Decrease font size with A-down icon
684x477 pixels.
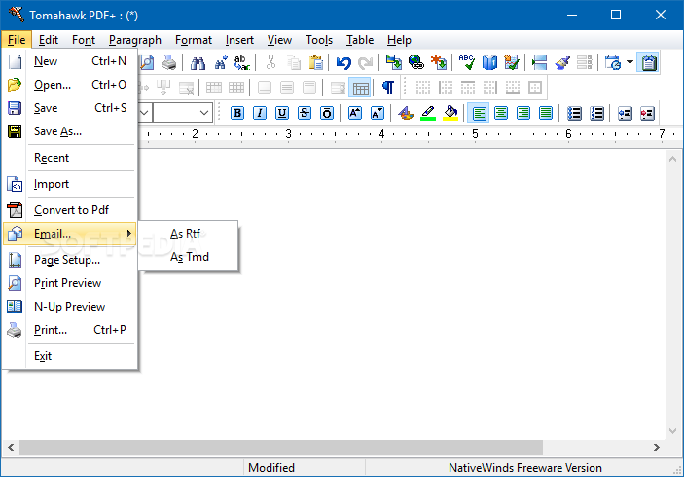click(x=378, y=114)
